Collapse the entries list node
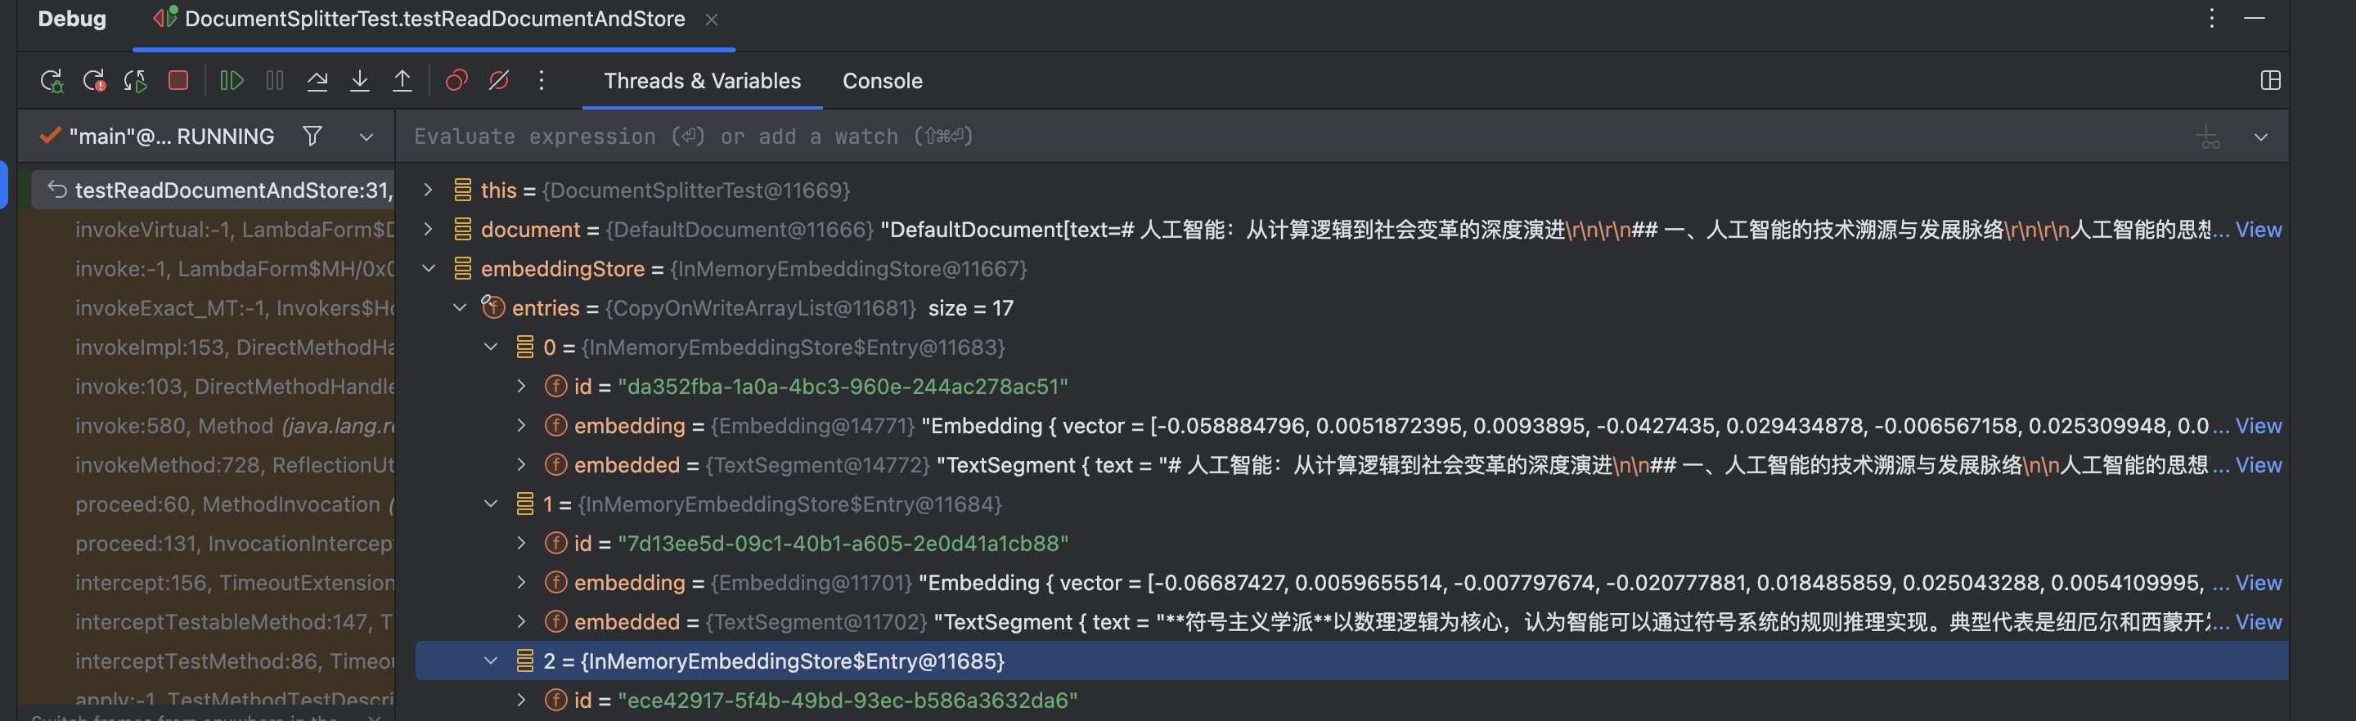 [459, 308]
